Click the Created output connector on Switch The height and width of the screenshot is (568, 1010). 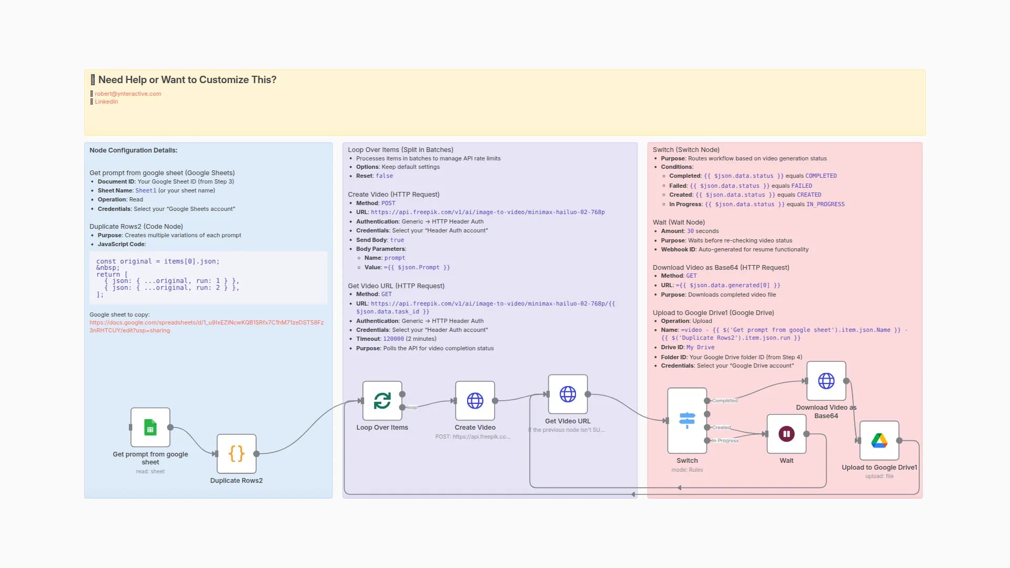707,428
